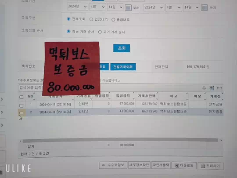The image size is (237, 178).
Task: Click the right arrow of the horizontal scrollbar
Action: (221, 140)
